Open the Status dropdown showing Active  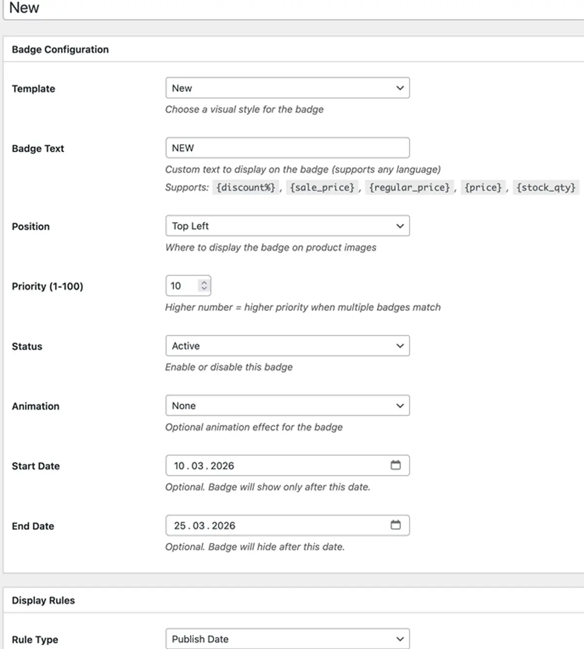click(287, 346)
